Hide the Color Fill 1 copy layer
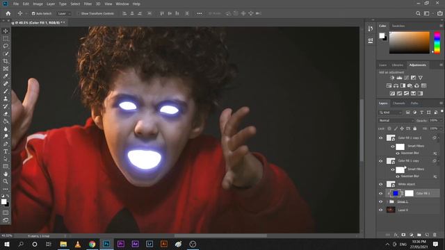Viewport: 445px width, 250px height. click(381, 161)
